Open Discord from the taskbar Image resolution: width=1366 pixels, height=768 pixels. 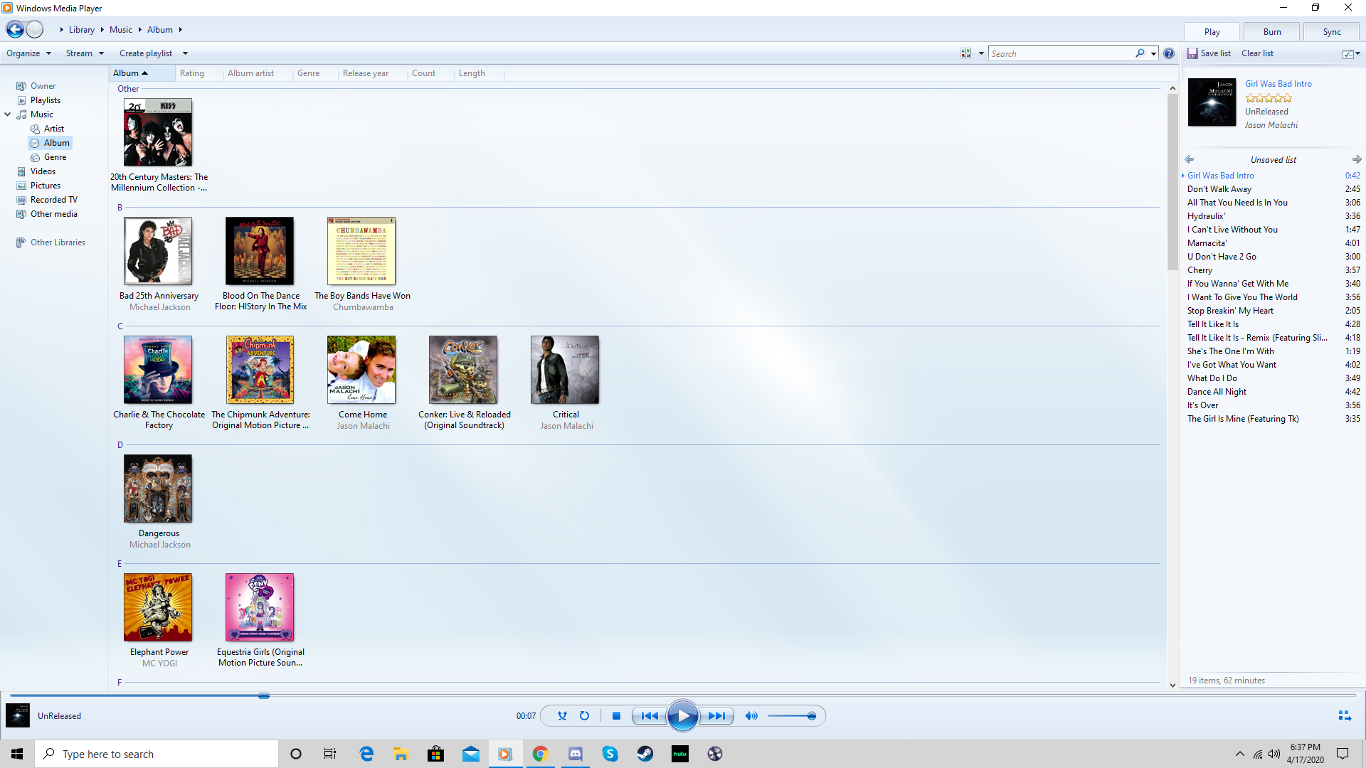tap(576, 754)
